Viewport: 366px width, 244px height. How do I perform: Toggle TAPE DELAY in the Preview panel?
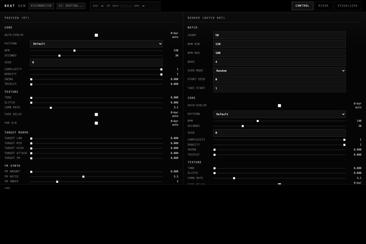(x=96, y=114)
